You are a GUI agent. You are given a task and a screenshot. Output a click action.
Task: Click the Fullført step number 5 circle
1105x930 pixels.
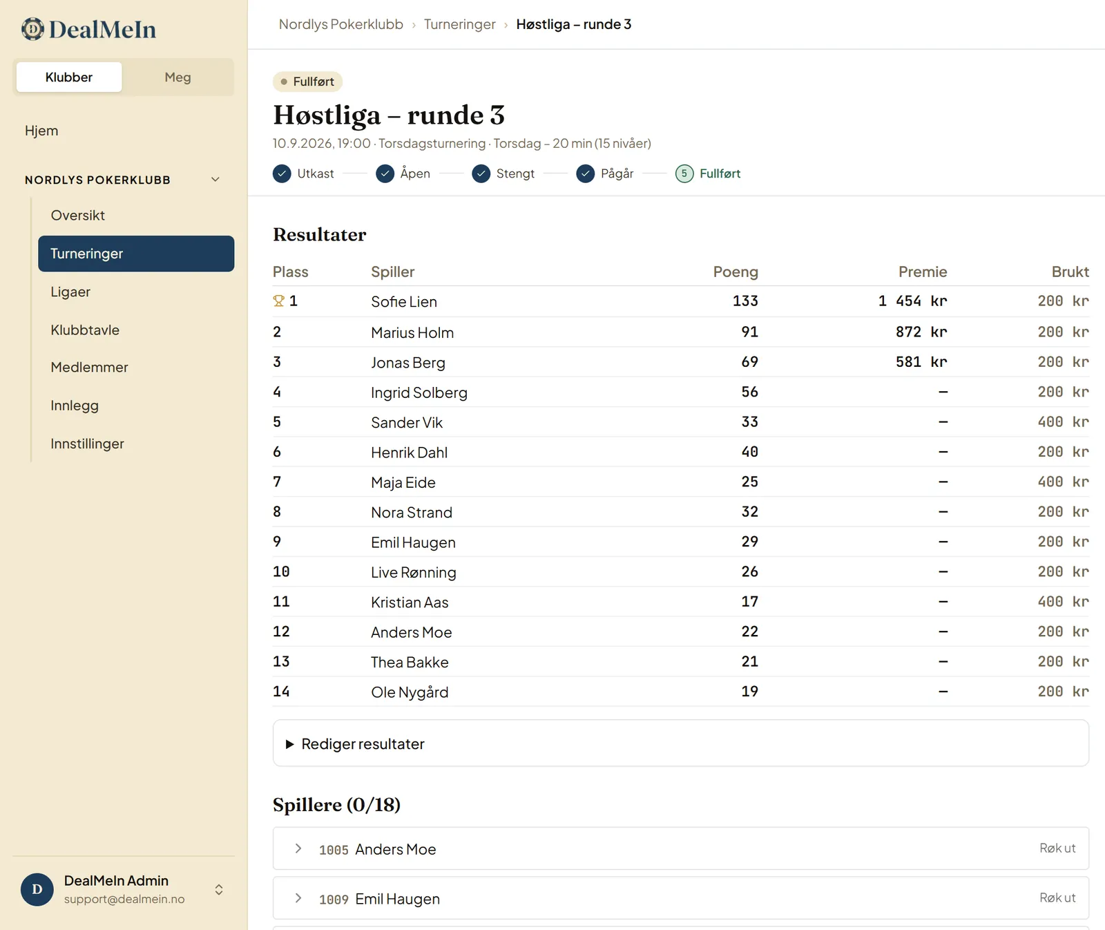tap(684, 173)
